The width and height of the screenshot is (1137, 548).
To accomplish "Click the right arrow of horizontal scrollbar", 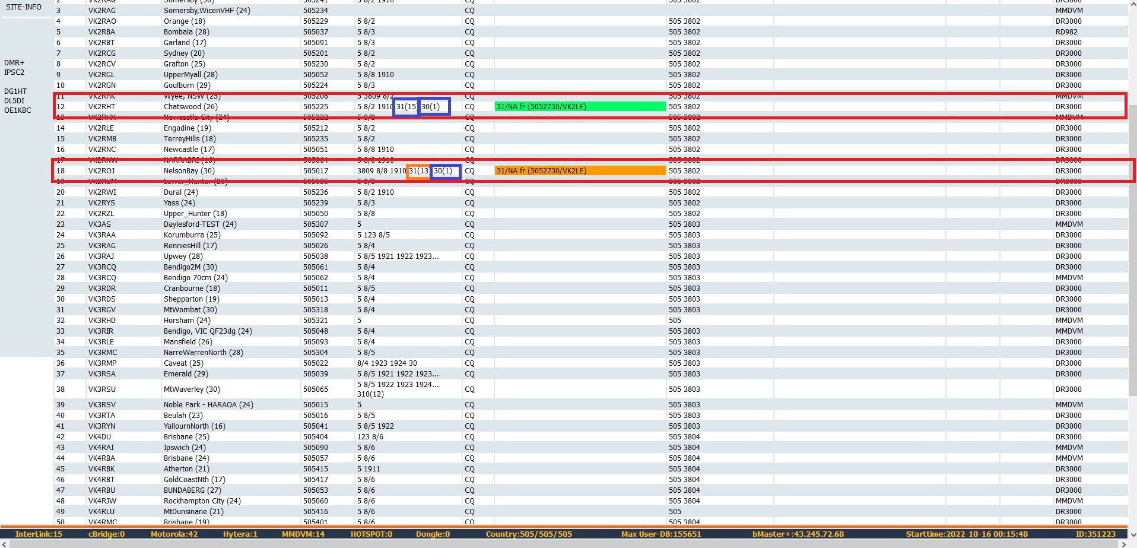I will [1124, 543].
